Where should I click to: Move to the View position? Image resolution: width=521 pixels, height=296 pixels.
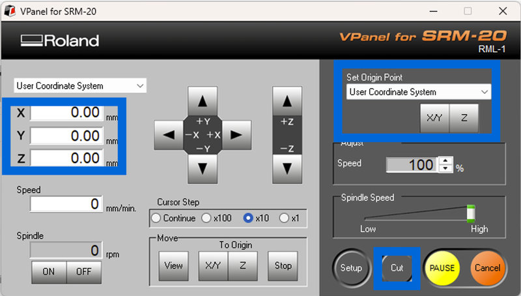173,266
